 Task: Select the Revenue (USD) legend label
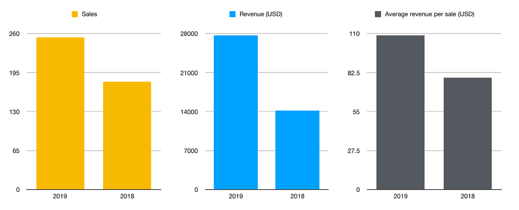(x=261, y=15)
